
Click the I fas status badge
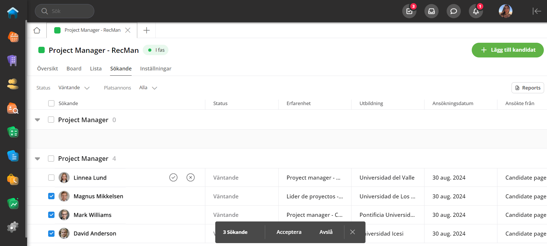coord(156,50)
